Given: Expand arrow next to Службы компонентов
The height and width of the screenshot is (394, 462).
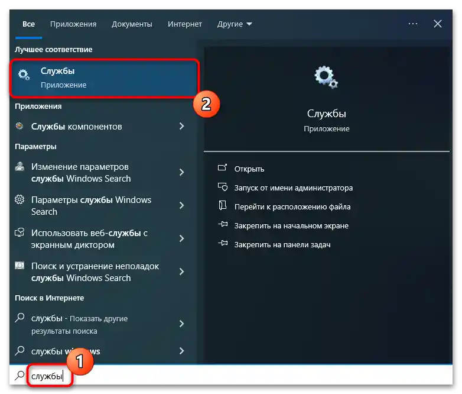Looking at the screenshot, I should coord(182,127).
